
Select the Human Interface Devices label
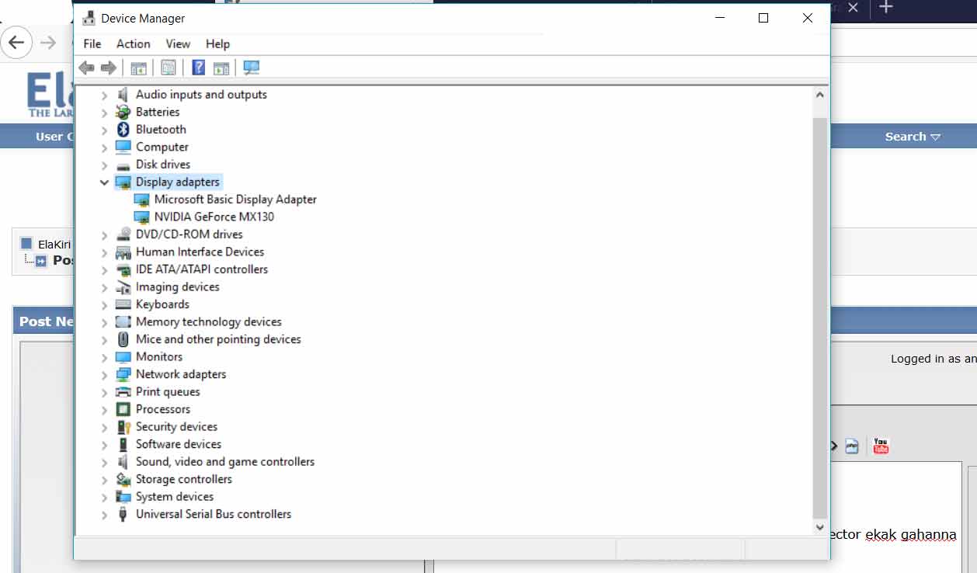pyautogui.click(x=200, y=252)
